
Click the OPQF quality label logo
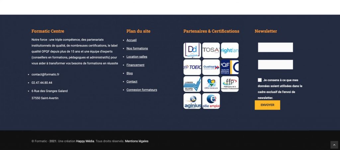[x=230, y=67]
